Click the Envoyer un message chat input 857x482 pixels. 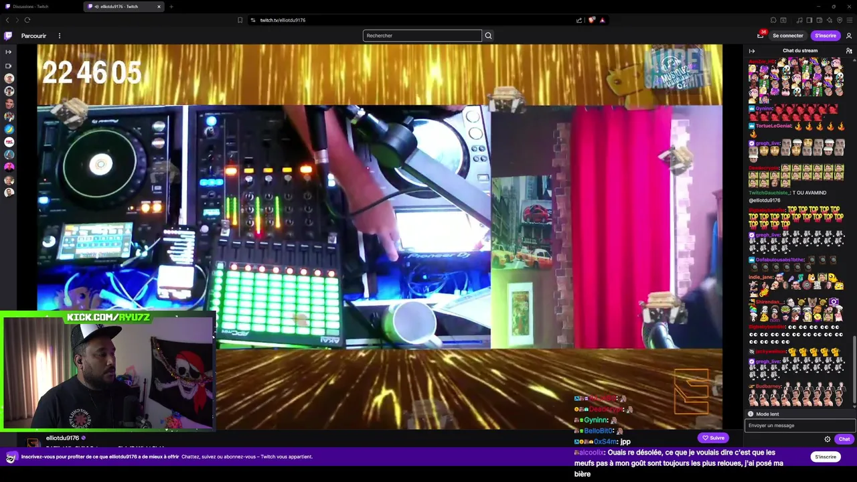coord(800,425)
